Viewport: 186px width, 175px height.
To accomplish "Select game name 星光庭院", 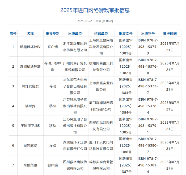I will [30, 145].
